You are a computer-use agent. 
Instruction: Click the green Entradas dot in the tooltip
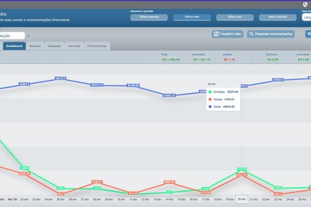(x=210, y=92)
